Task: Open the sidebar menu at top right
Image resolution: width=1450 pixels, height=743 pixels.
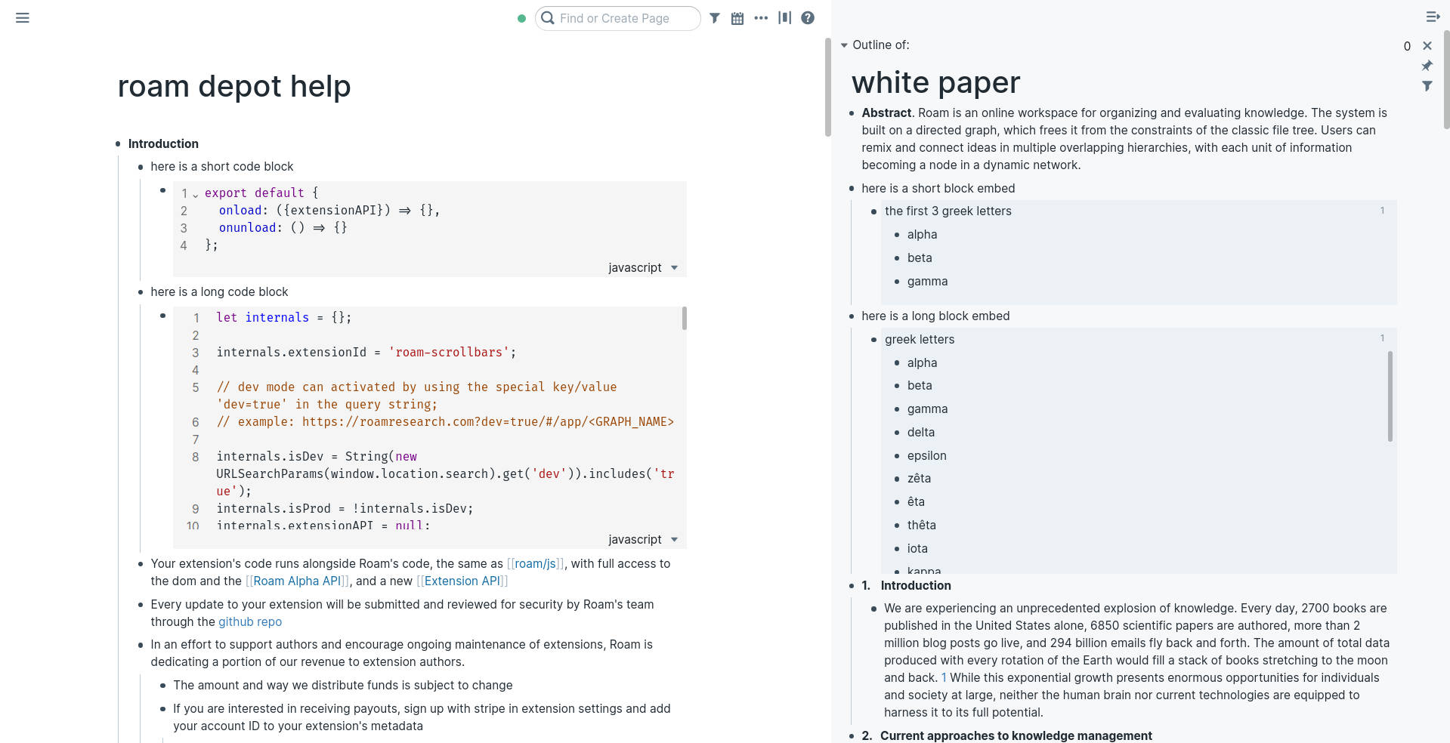Action: pos(1433,17)
